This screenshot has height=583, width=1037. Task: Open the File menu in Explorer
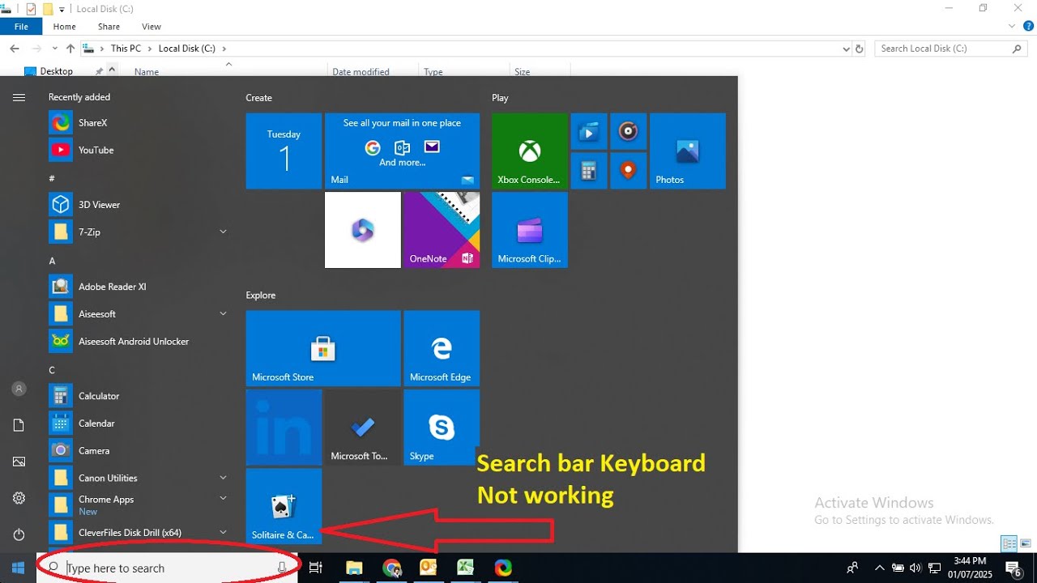pyautogui.click(x=21, y=27)
